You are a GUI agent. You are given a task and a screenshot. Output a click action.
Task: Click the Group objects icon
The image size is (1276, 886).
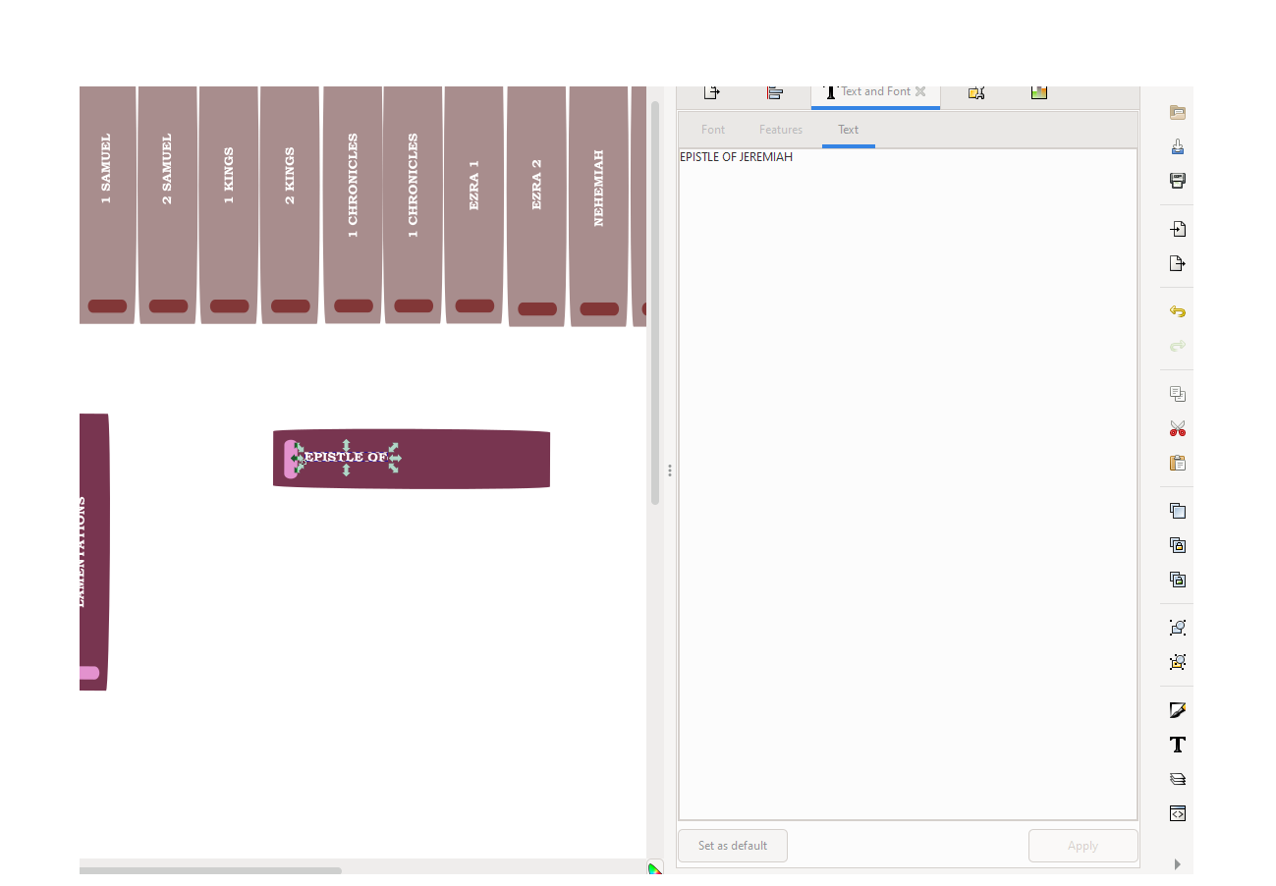click(1177, 628)
